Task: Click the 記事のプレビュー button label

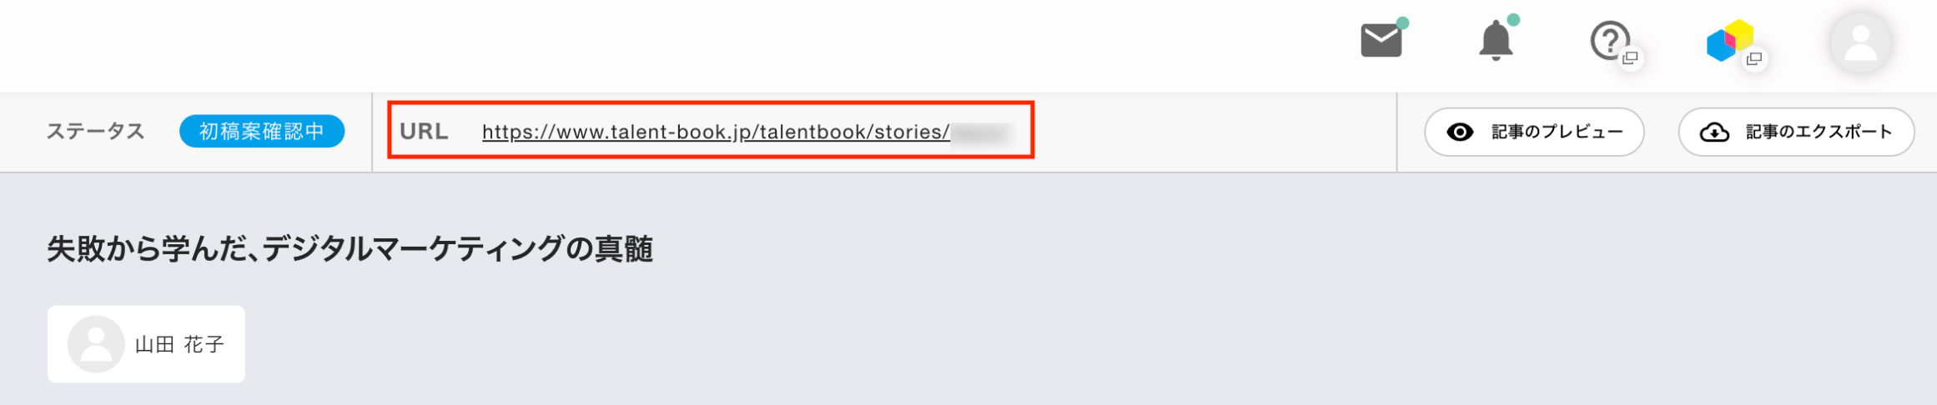Action: click(1557, 132)
